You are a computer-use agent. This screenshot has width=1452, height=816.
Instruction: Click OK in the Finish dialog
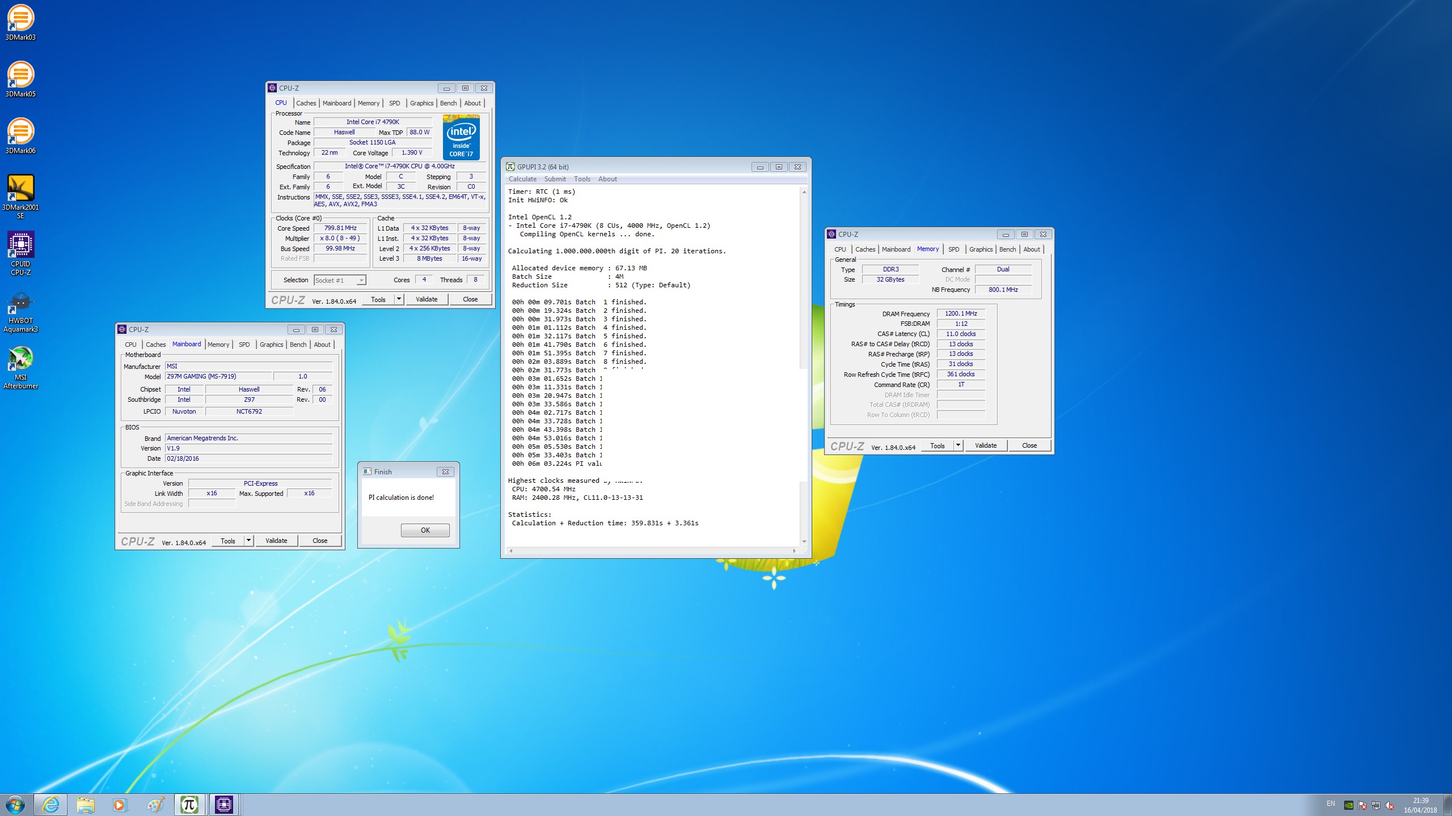pyautogui.click(x=425, y=530)
